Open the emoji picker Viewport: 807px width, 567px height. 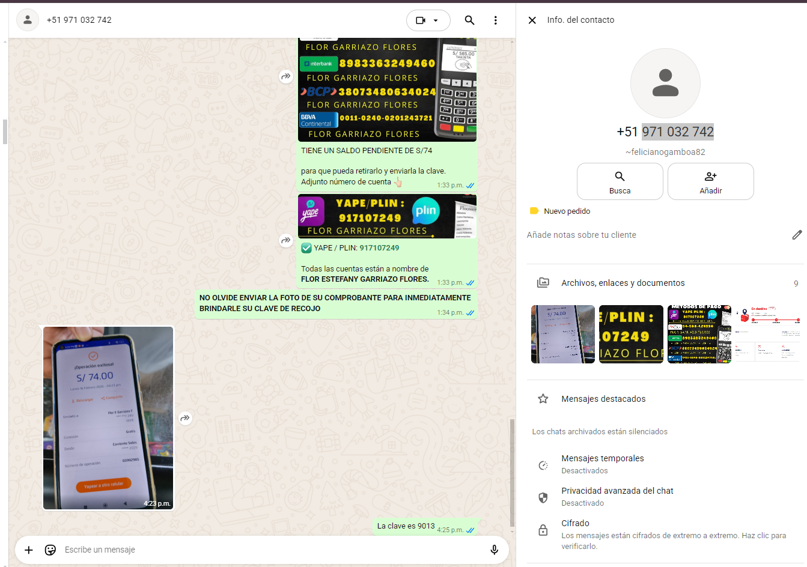point(50,550)
